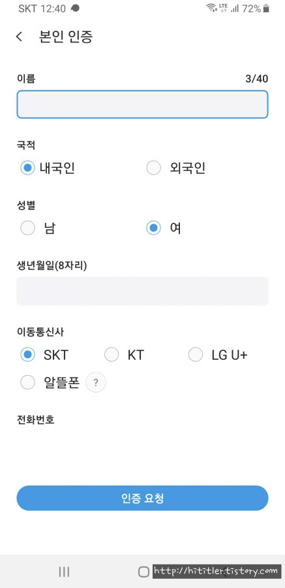Select SKT as mobile carrier
Viewport: 285px width, 588px height.
point(44,354)
